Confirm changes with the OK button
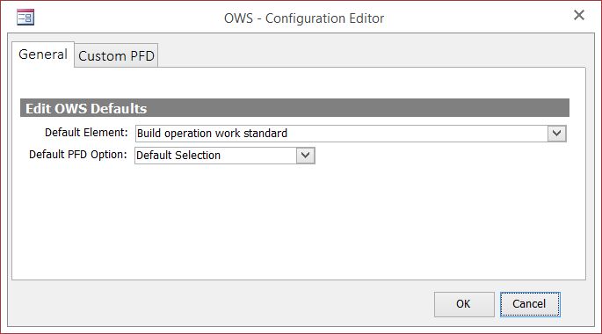The width and height of the screenshot is (602, 334). [x=464, y=304]
